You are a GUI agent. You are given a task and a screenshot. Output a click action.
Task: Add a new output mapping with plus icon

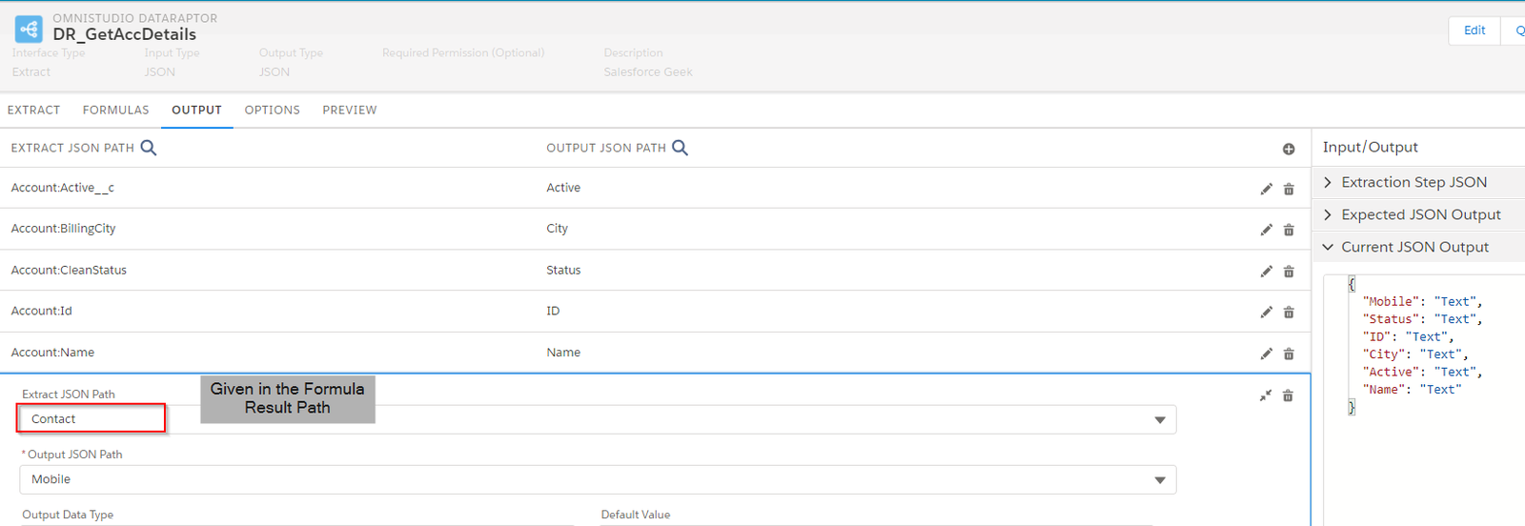click(1289, 149)
